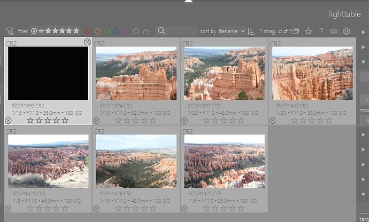This screenshot has height=222, width=369.
Task: Click the text search field in filter bar
Action: click(176, 31)
